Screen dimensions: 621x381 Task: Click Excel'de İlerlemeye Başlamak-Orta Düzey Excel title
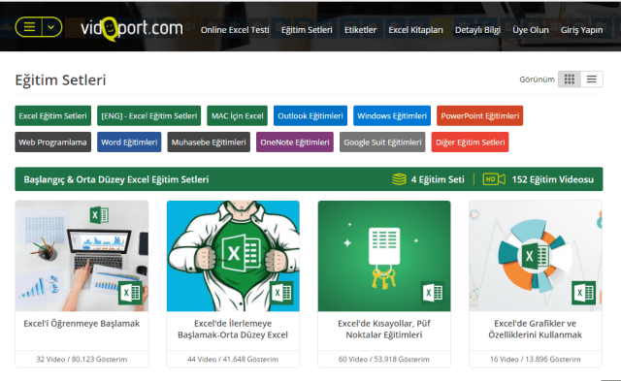(x=233, y=330)
